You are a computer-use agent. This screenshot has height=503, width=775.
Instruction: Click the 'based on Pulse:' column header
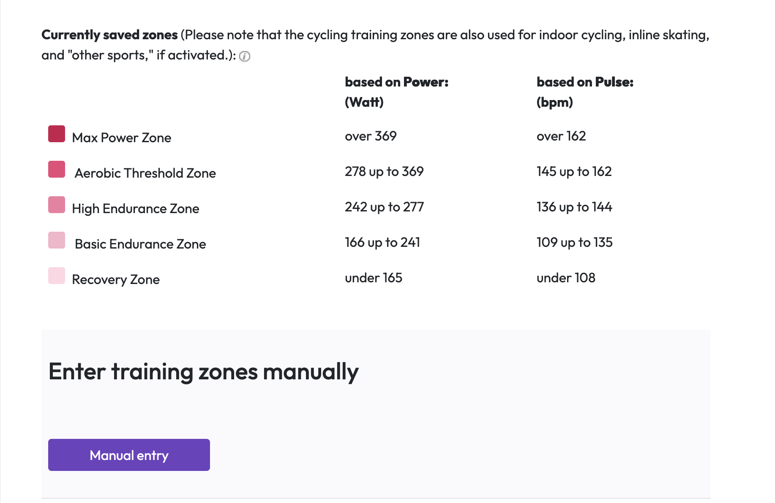pyautogui.click(x=585, y=82)
